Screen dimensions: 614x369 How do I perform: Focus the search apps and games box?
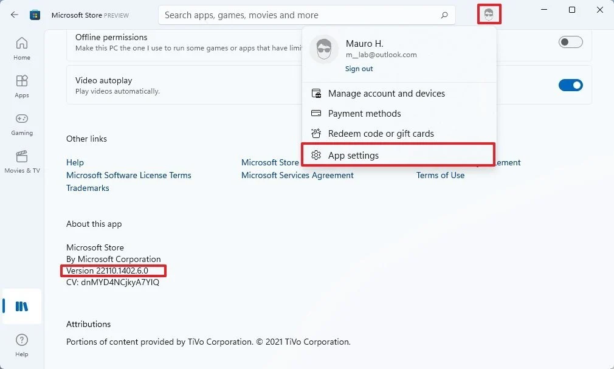click(306, 15)
